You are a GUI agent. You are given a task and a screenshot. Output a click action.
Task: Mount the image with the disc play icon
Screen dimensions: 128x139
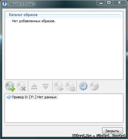(59, 86)
